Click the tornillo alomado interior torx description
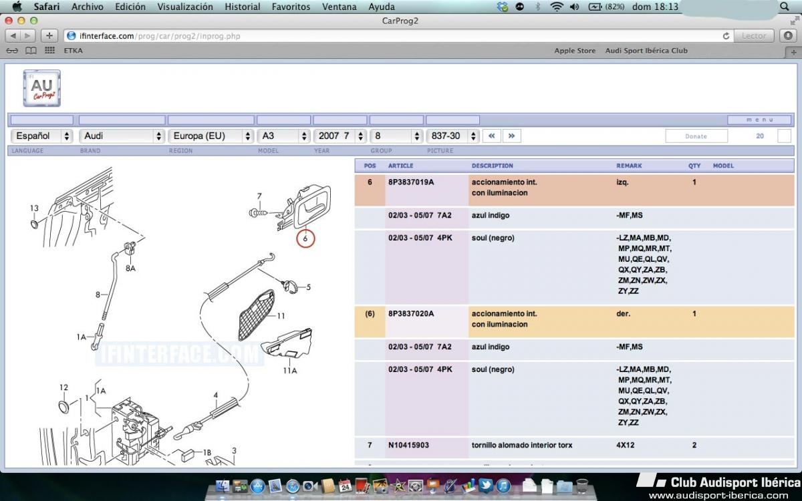802x501 pixels. [522, 445]
